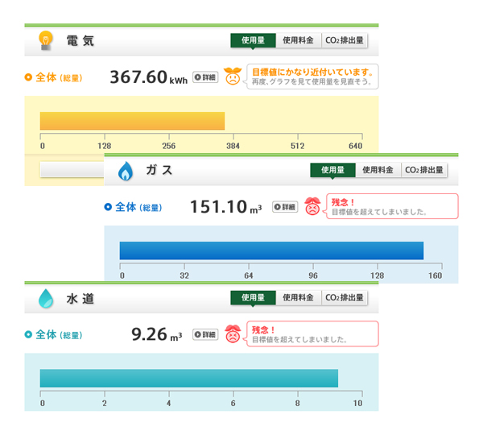Image resolution: width=483 pixels, height=435 pixels.
Task: Select the orange 全体 bullet for electricity
Action: pos(28,77)
